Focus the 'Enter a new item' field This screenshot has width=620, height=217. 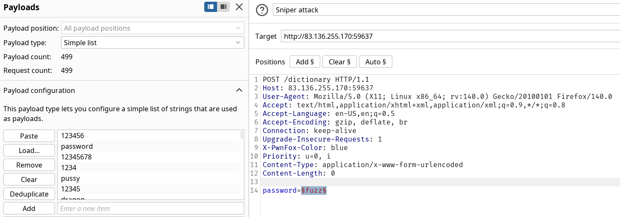point(150,208)
